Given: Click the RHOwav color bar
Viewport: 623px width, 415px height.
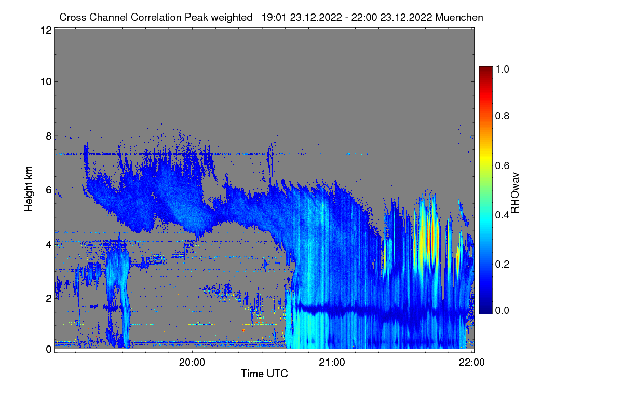Looking at the screenshot, I should click(485, 189).
